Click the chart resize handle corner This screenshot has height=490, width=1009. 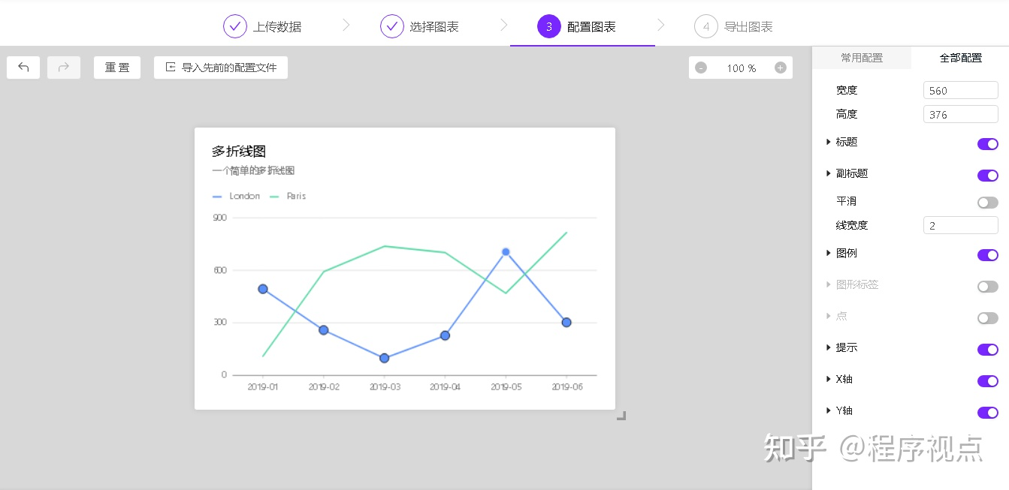[x=621, y=415]
